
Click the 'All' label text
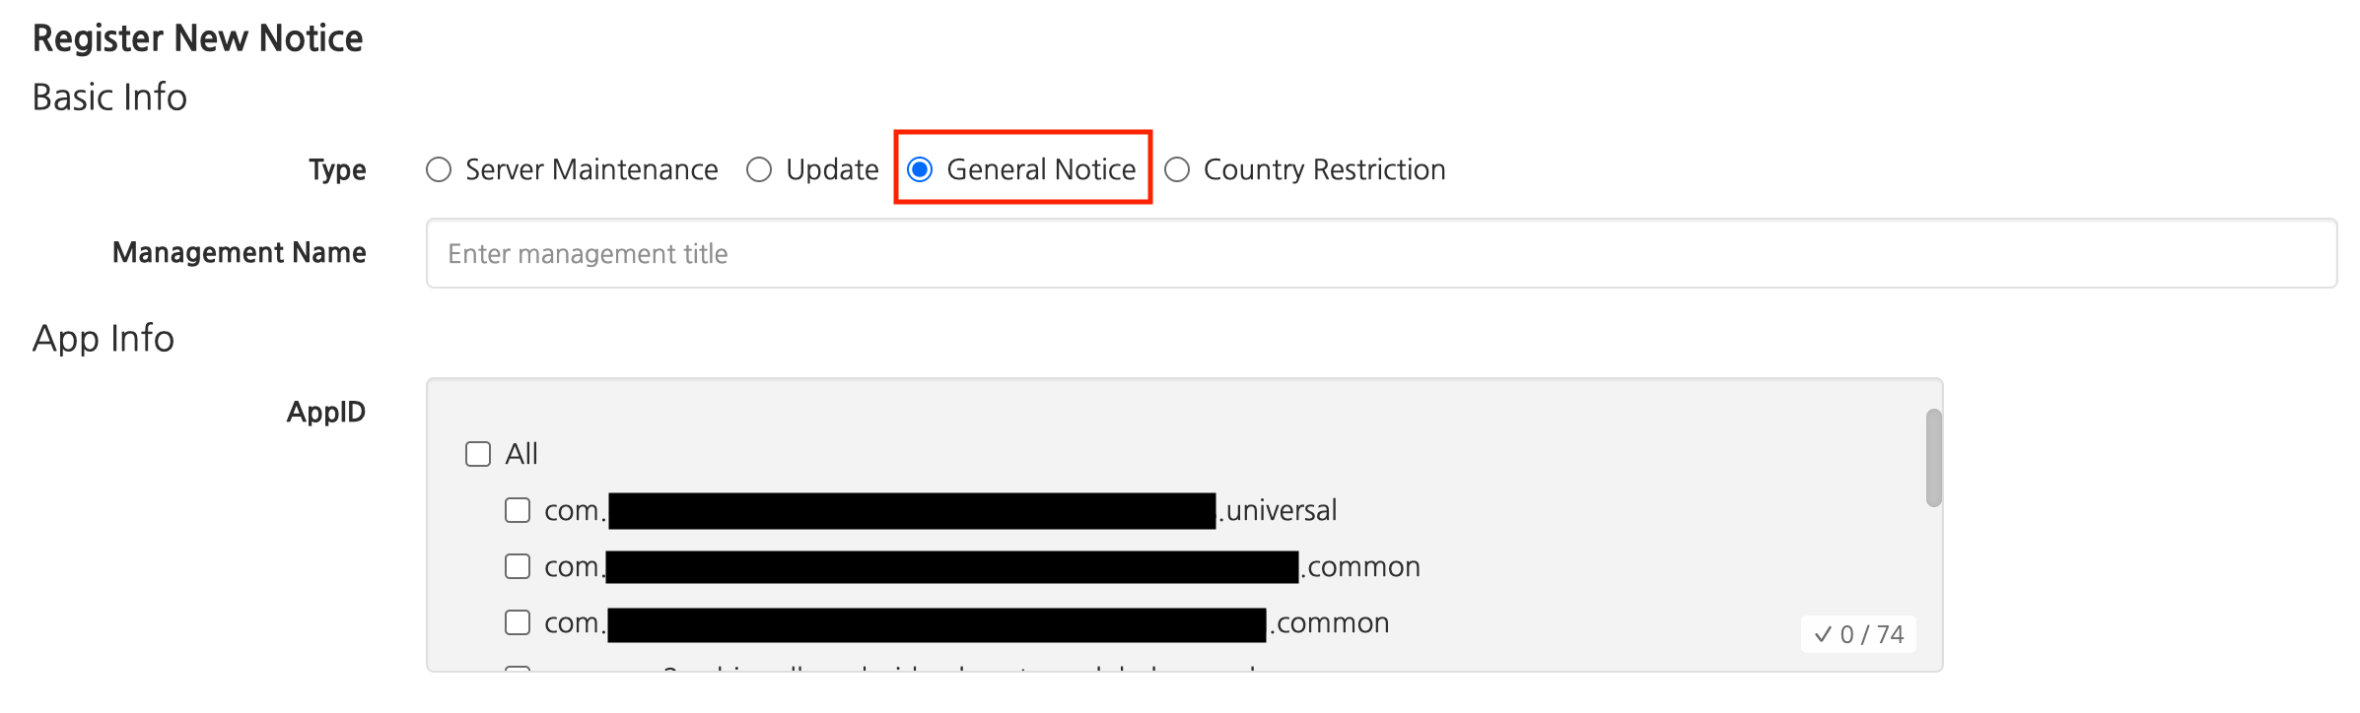point(521,454)
